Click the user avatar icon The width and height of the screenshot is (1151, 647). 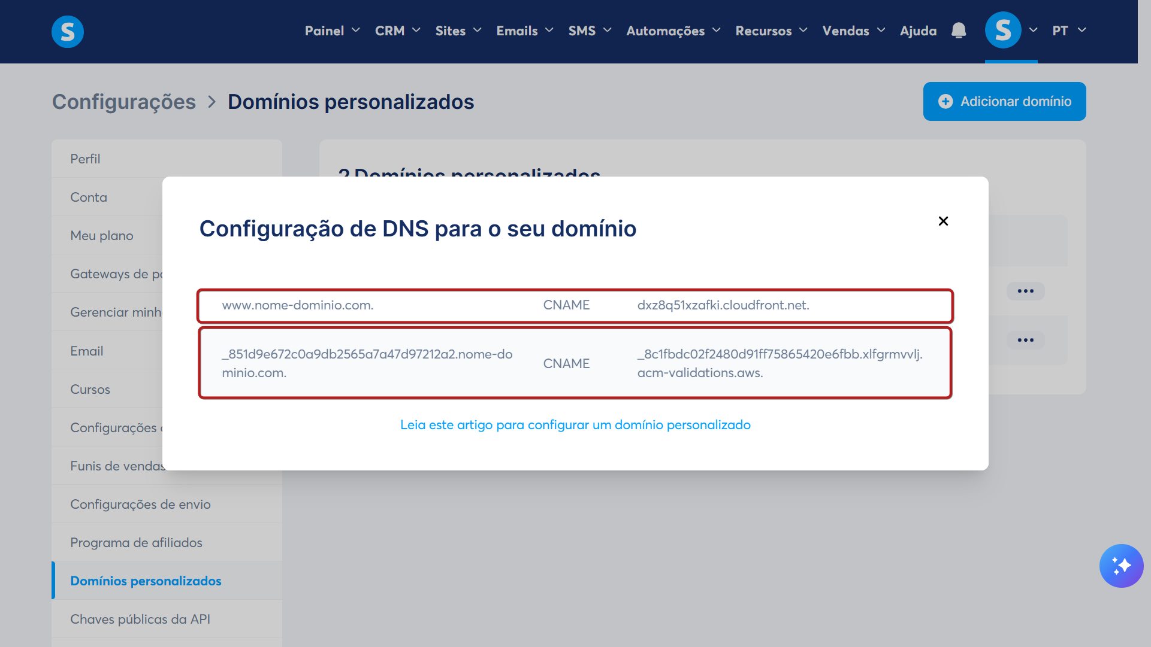click(1003, 31)
